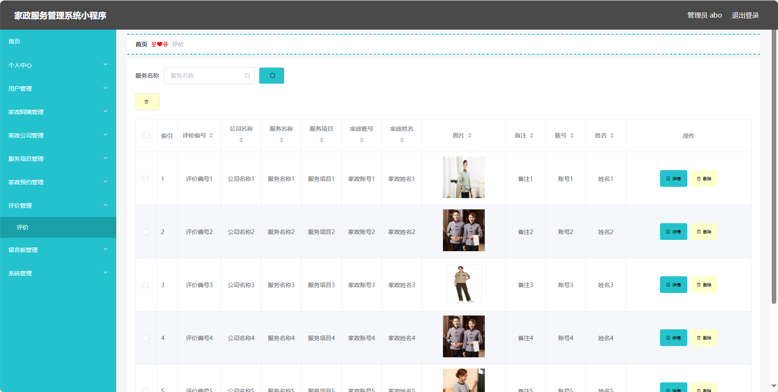Viewport: 778px width, 392px height.
Task: Expand the 家政预约管理 sidebar menu
Action: click(58, 182)
